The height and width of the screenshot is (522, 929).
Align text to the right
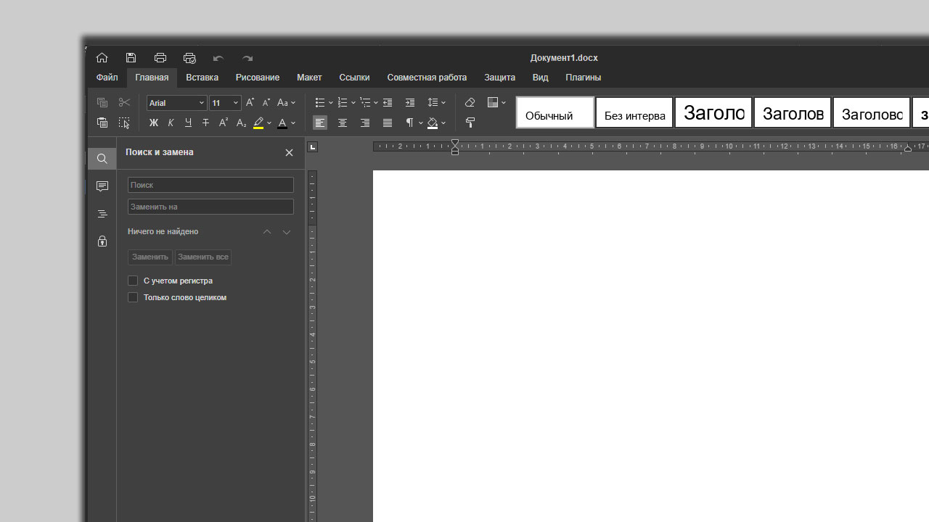click(365, 123)
